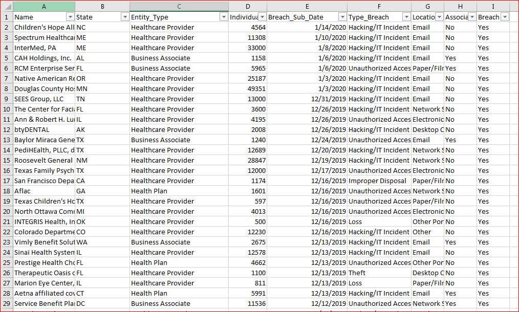Click the individuals value 33000
This screenshot has width=519, height=312.
248,48
